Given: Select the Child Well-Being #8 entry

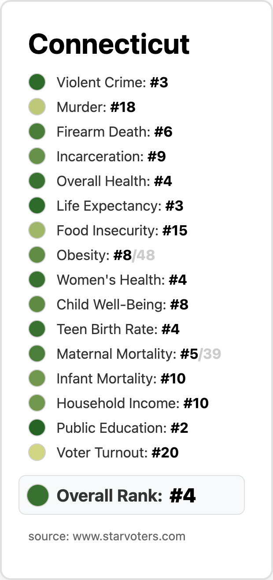Looking at the screenshot, I should click(122, 305).
